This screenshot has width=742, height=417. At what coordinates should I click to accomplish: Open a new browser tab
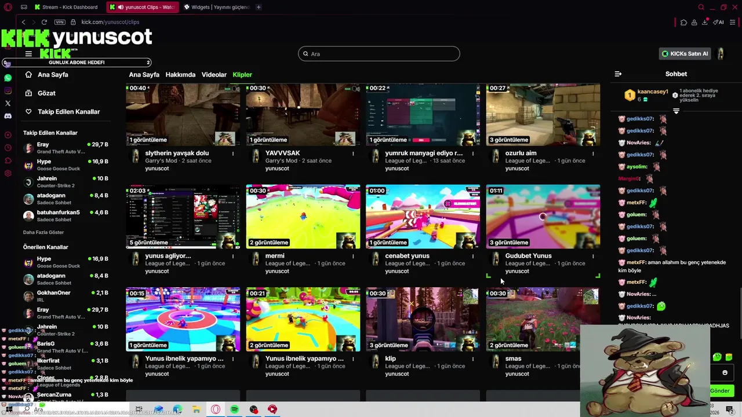coord(259,7)
